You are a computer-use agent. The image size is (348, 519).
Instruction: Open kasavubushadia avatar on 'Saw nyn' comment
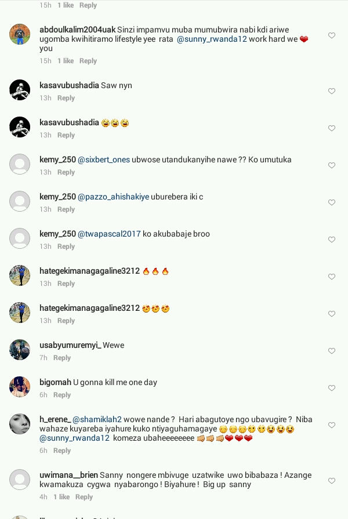coord(20,90)
